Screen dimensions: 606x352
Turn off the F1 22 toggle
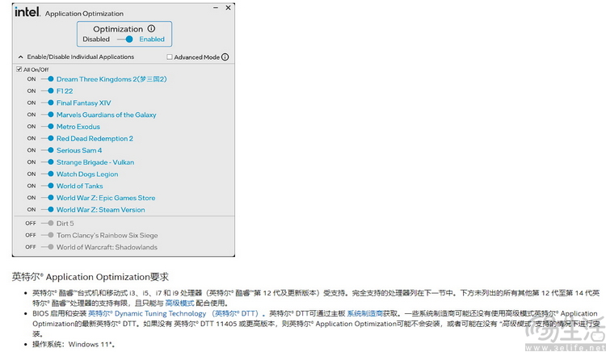click(x=48, y=91)
